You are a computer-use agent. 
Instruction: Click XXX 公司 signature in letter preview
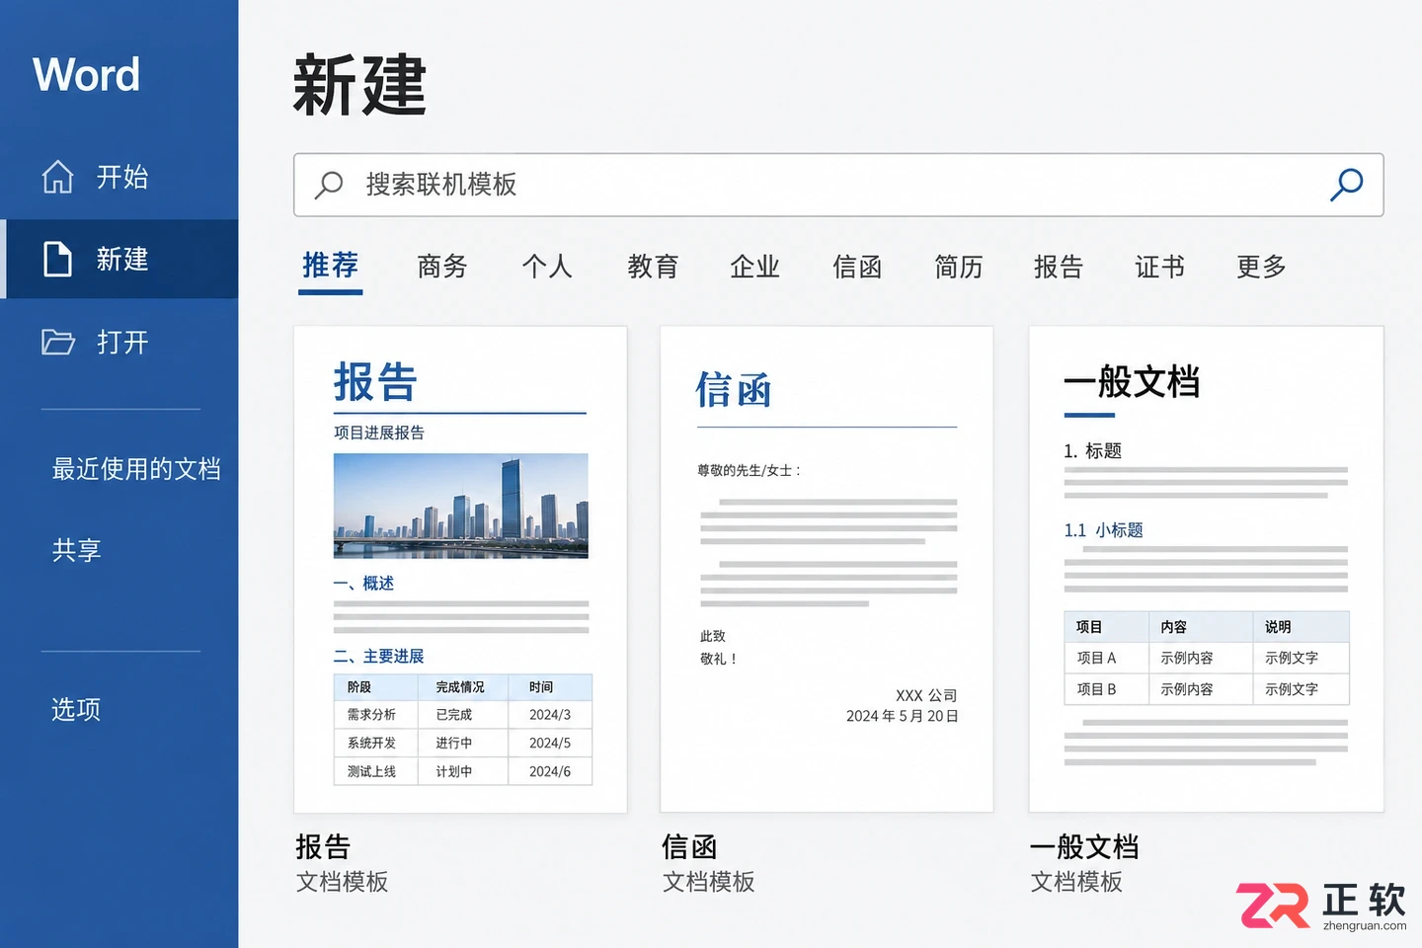(926, 695)
